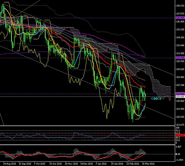Click the 15 Sep 2015 date label
This screenshot has width=185, height=166.
(x=25, y=164)
